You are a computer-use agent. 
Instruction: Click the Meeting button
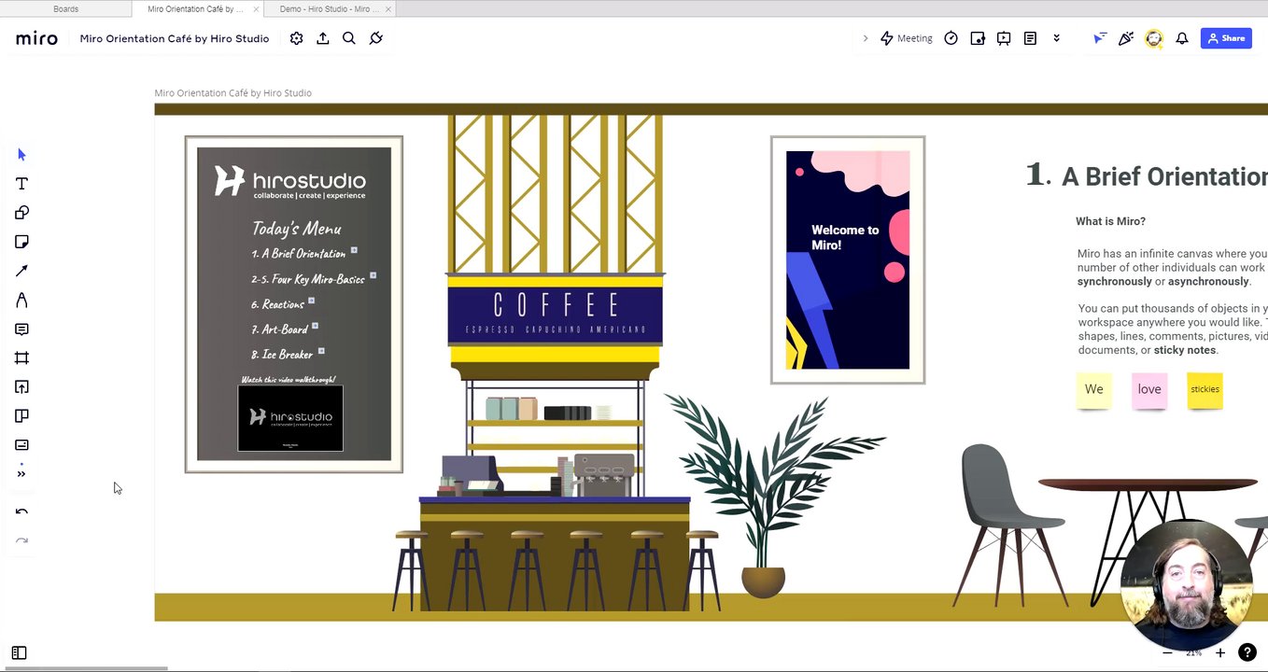point(906,38)
